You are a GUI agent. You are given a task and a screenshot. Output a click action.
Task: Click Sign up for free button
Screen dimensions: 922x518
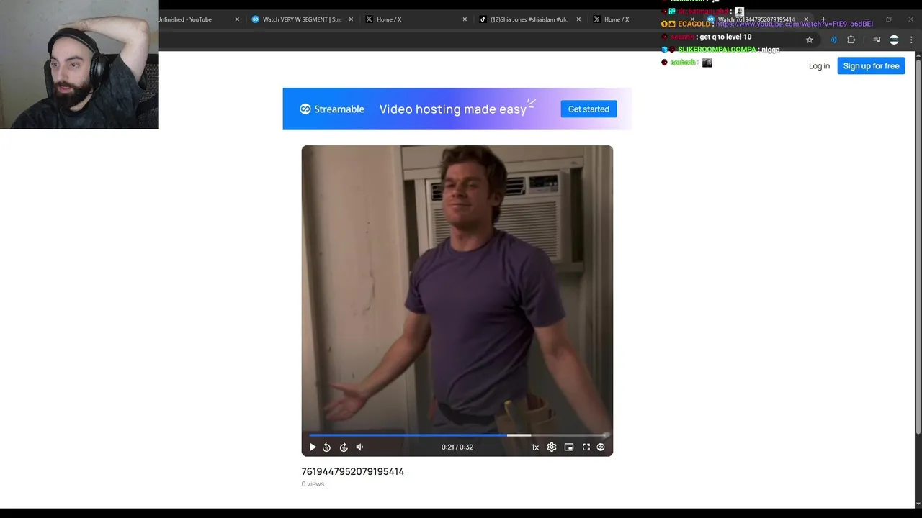pyautogui.click(x=871, y=65)
